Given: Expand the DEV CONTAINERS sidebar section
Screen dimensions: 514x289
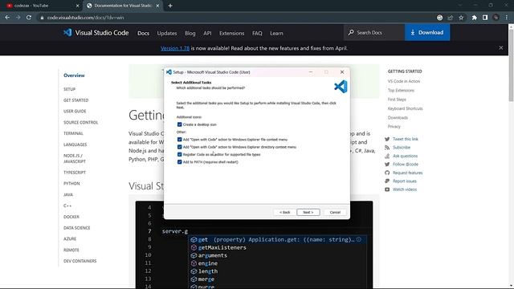Looking at the screenshot, I should coord(80,261).
